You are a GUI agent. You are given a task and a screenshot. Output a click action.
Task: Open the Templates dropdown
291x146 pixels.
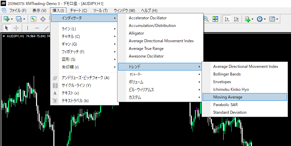(x=273, y=19)
